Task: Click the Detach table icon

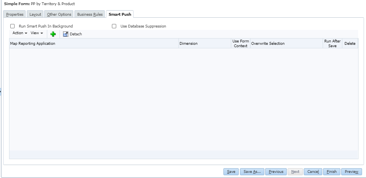Action: (x=66, y=34)
